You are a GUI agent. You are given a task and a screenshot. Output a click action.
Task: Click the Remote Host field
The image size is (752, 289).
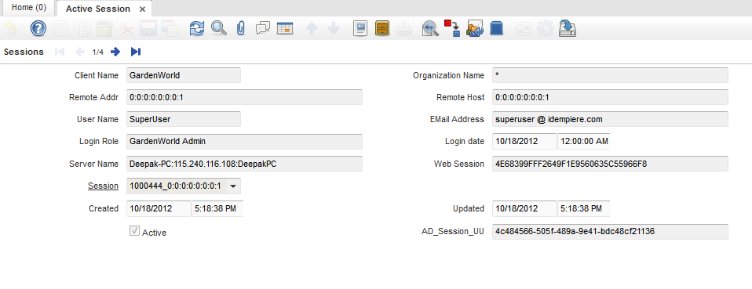pos(610,97)
